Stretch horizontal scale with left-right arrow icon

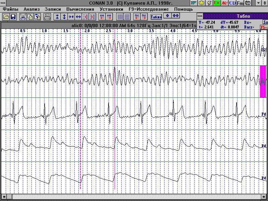78,16
